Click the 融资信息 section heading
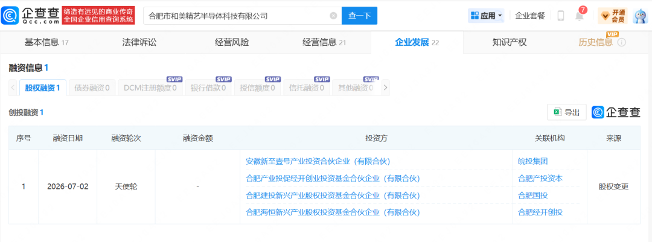Viewport: 652px width, 242px height. coord(28,68)
